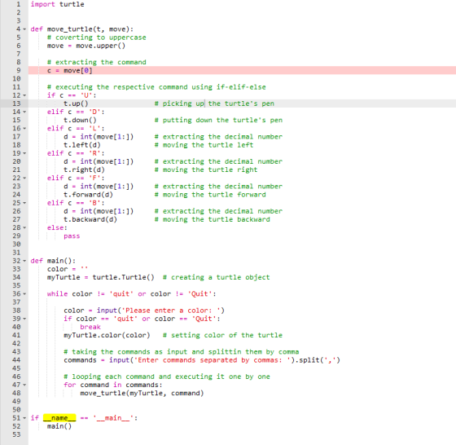The height and width of the screenshot is (445, 456).
Task: Click line number 9 in the gutter
Action: pos(18,70)
